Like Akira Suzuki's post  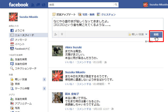pyautogui.click(x=70, y=62)
